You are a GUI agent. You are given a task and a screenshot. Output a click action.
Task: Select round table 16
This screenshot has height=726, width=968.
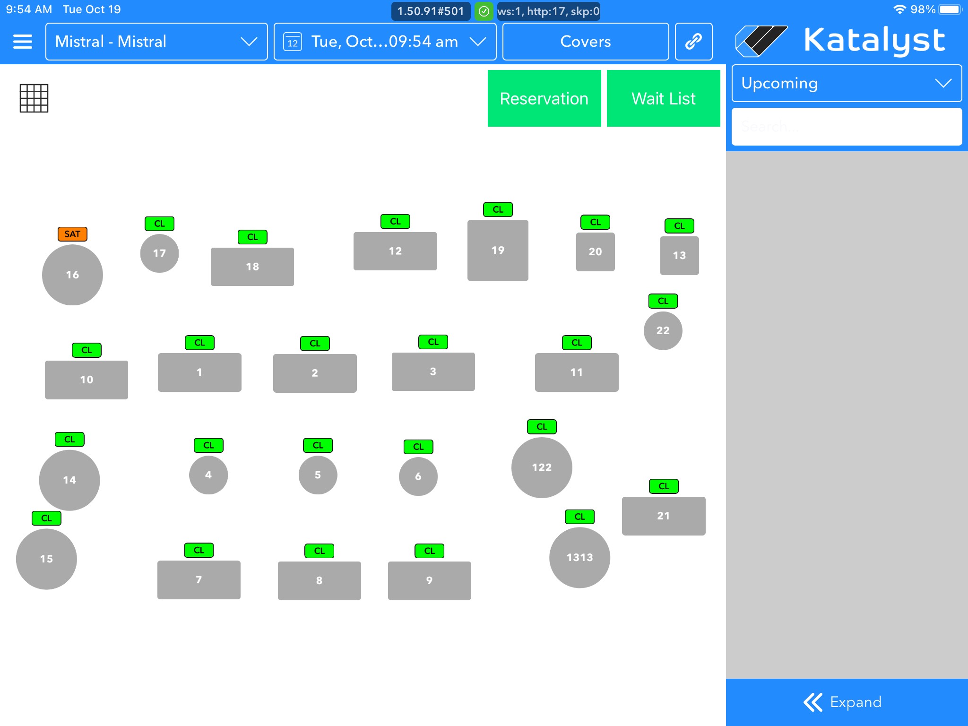click(x=72, y=275)
